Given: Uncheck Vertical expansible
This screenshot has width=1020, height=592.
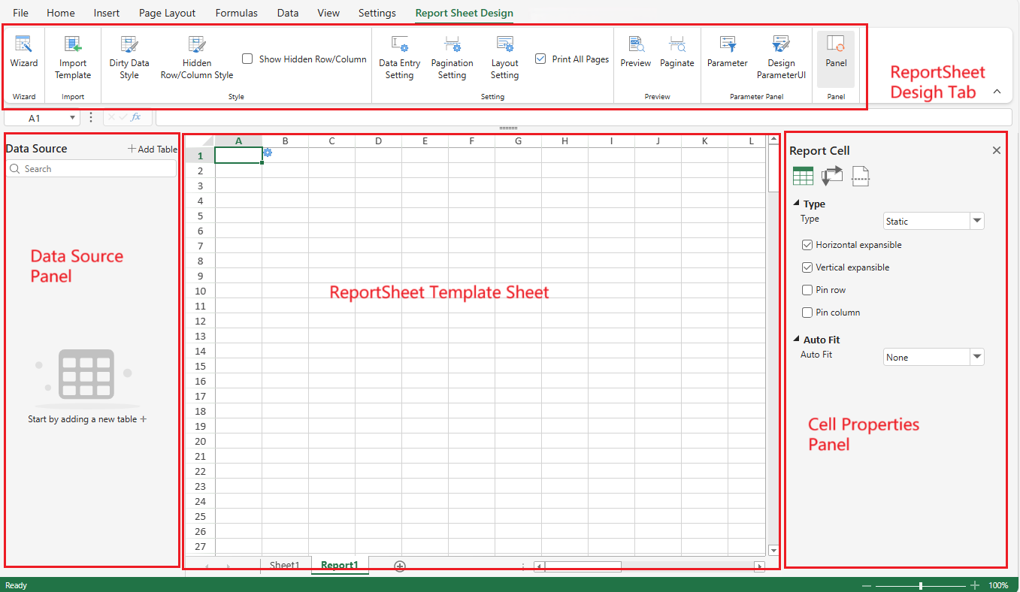Looking at the screenshot, I should click(x=807, y=267).
